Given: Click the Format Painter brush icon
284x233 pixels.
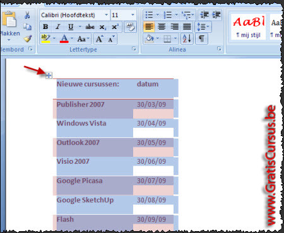Looking at the screenshot, I should [28, 38].
